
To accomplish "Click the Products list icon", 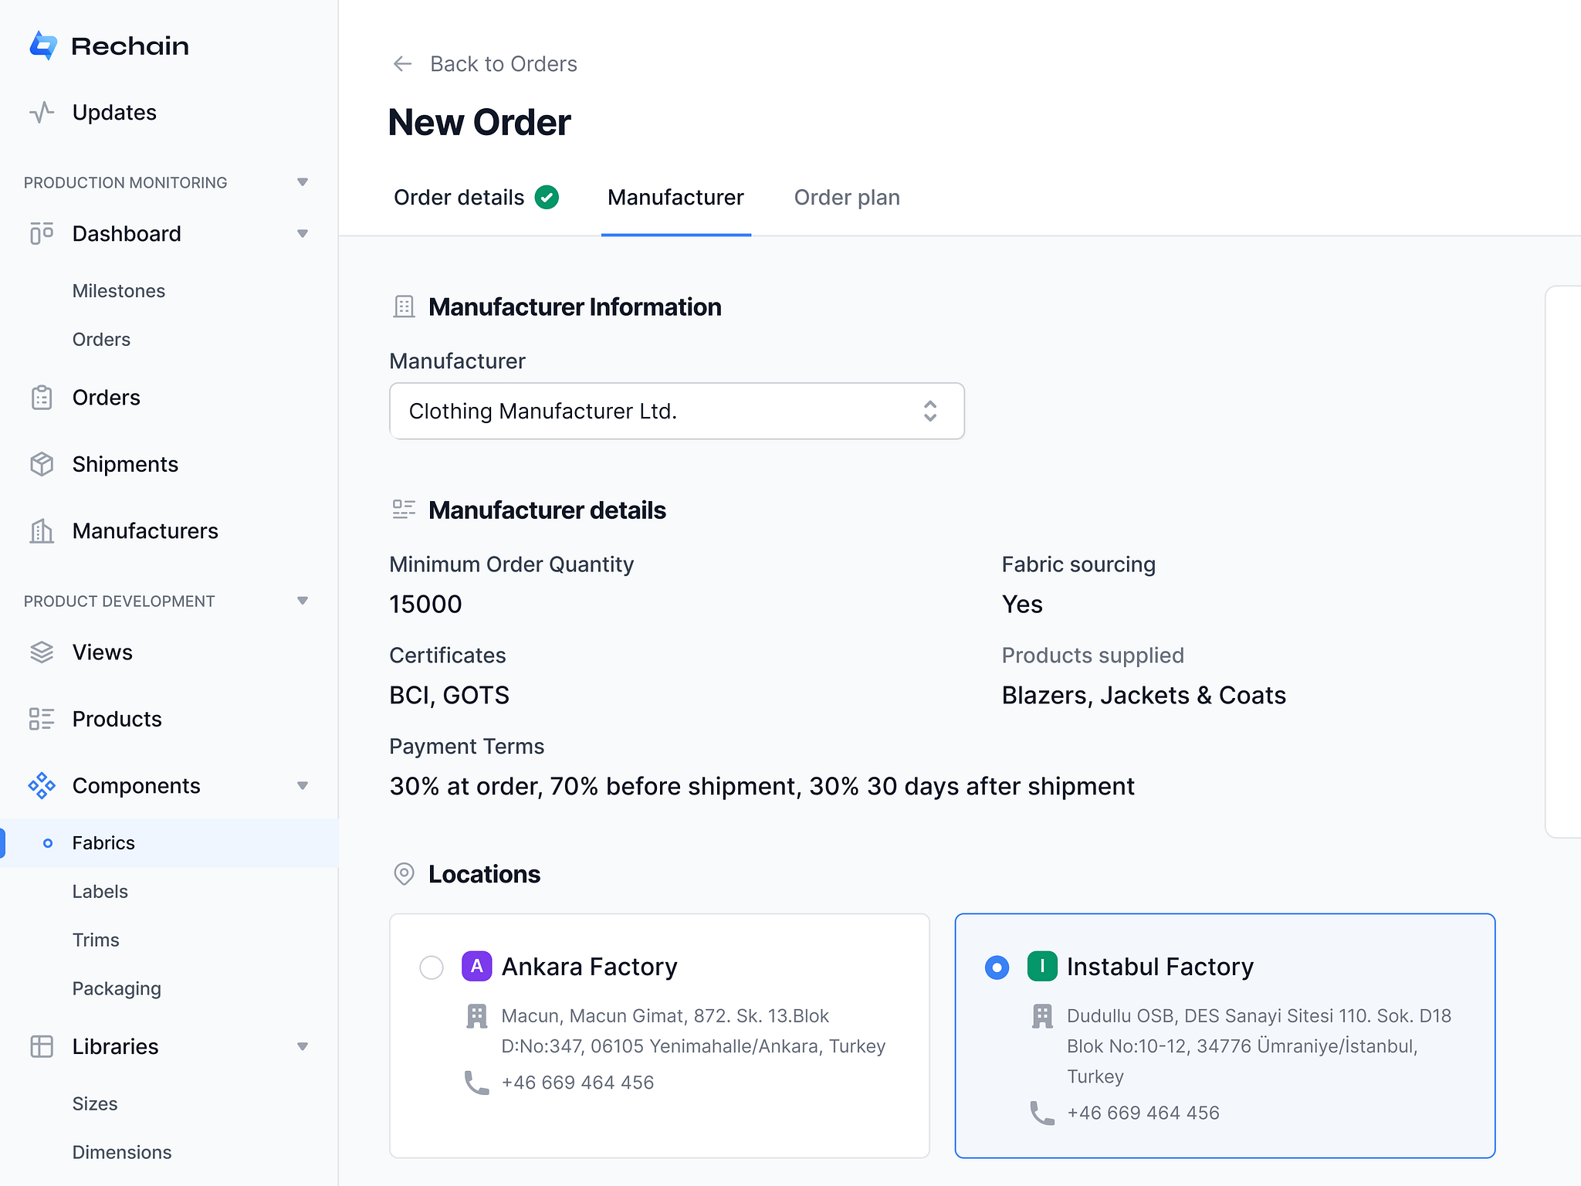I will click(42, 719).
